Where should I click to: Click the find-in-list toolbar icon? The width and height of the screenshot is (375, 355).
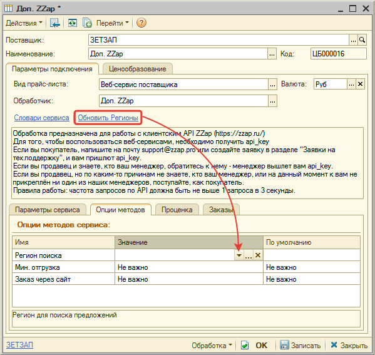pos(54,23)
